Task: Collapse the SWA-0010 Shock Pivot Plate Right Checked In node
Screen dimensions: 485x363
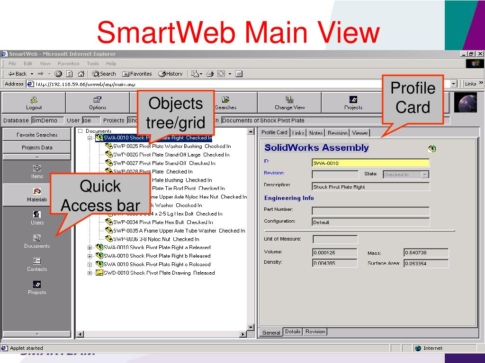Action: [x=90, y=138]
